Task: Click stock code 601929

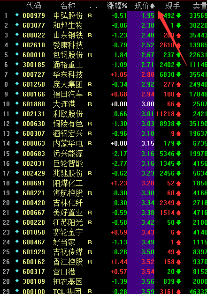Action: click(34, 252)
